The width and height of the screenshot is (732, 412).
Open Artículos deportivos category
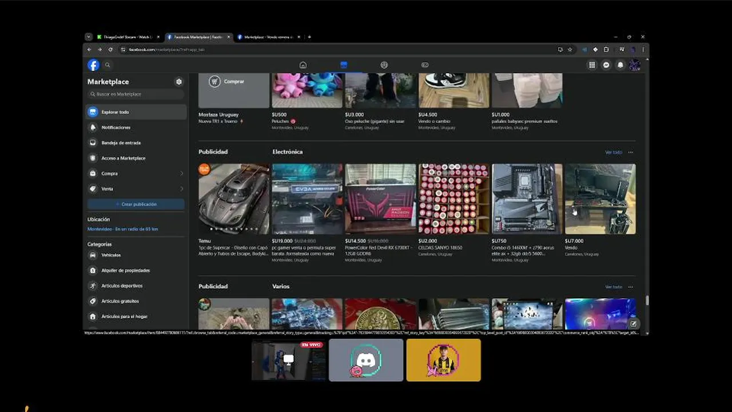(137, 286)
